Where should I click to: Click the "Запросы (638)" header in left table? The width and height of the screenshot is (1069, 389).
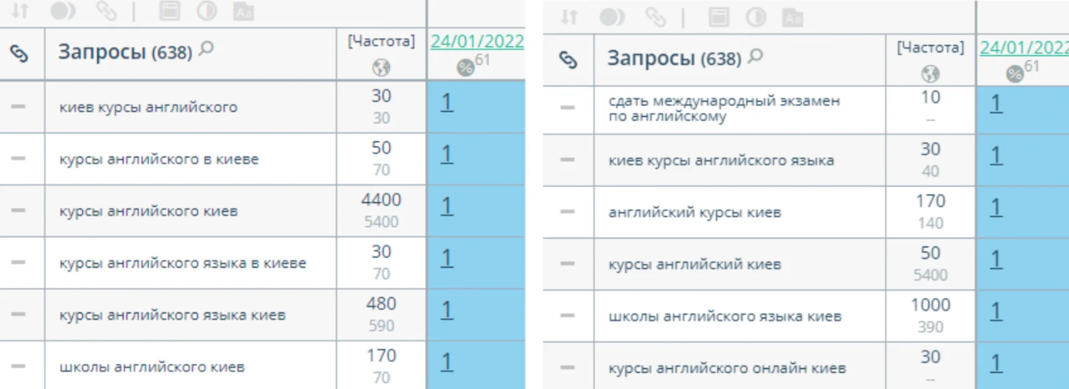(125, 52)
